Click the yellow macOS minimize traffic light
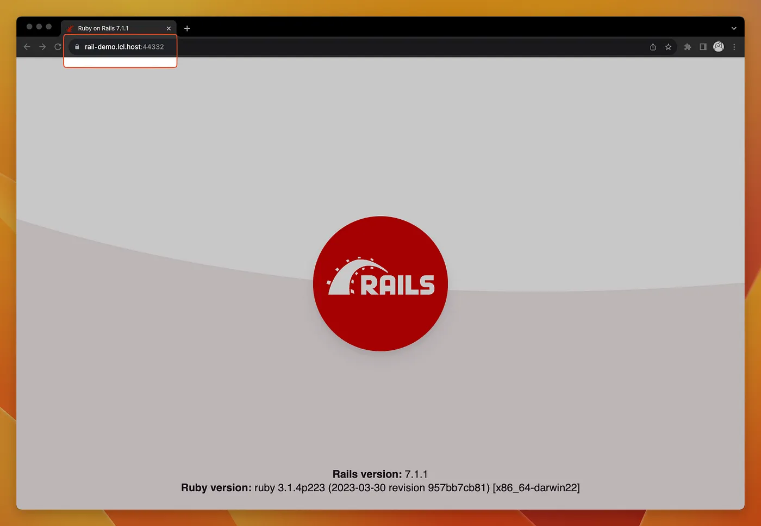The height and width of the screenshot is (526, 761). click(x=39, y=26)
